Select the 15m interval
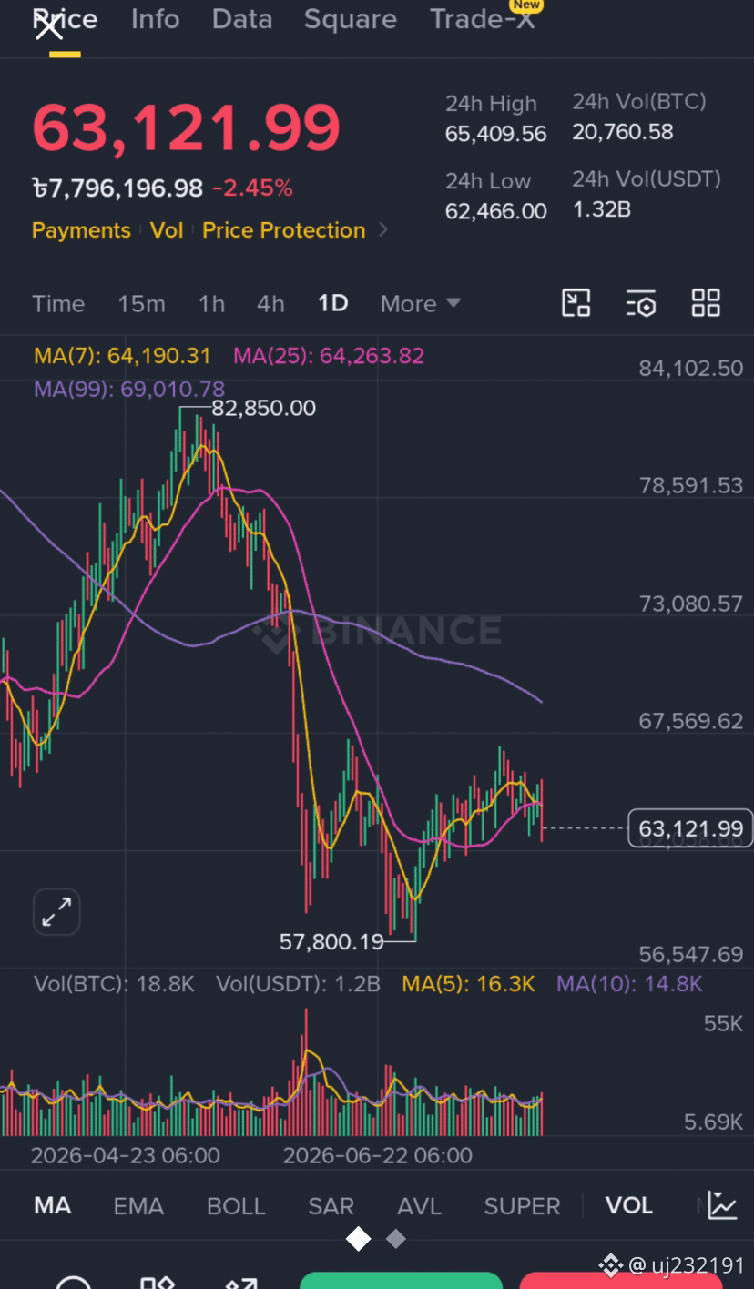The height and width of the screenshot is (1289, 754). click(x=141, y=304)
